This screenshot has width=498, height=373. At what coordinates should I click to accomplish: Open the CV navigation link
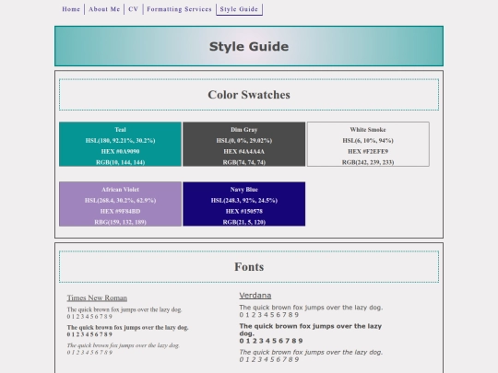134,9
